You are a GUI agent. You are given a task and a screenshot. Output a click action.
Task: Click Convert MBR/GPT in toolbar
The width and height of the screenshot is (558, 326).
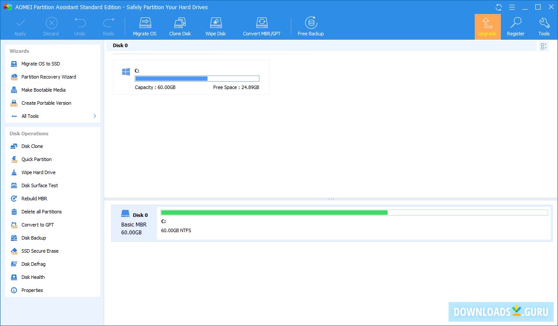tap(262, 27)
